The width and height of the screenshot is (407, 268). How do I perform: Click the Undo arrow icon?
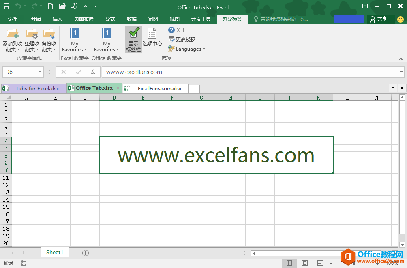18,6
